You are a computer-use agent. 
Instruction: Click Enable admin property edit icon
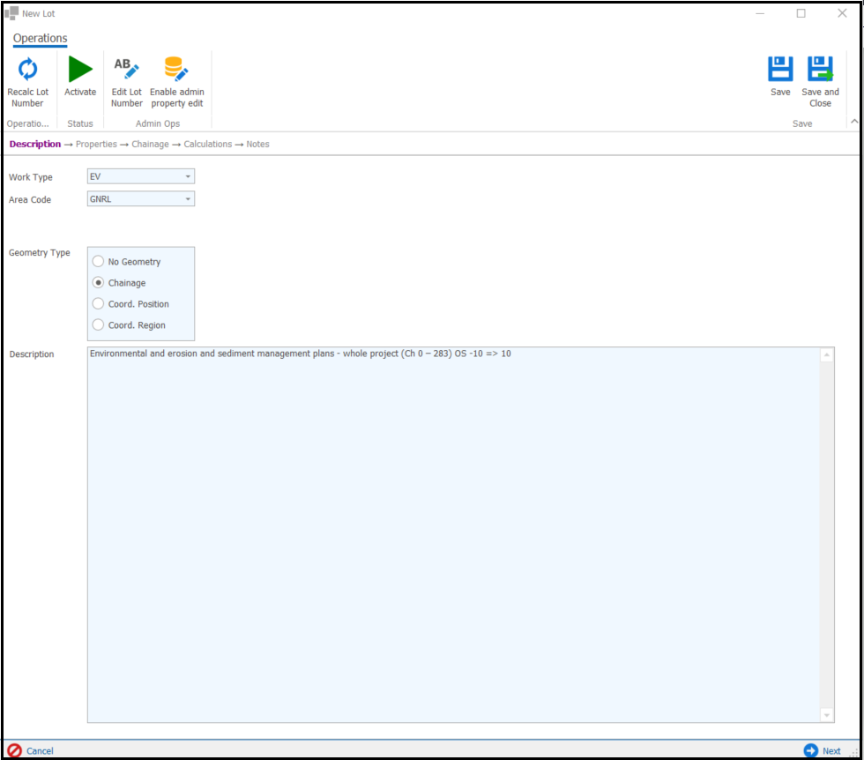coord(176,70)
